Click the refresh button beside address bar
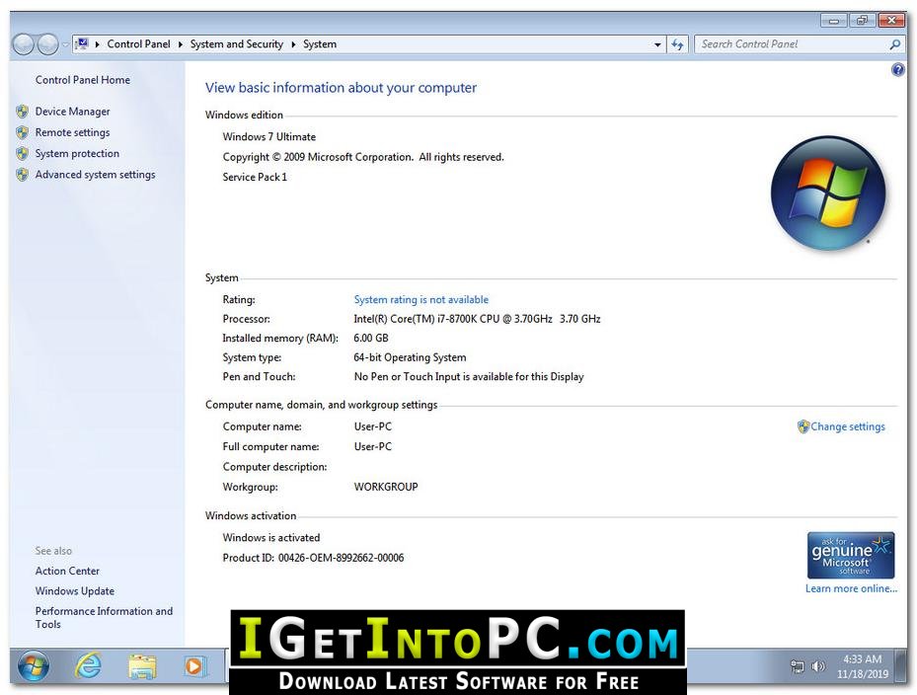This screenshot has width=917, height=695. coord(677,44)
